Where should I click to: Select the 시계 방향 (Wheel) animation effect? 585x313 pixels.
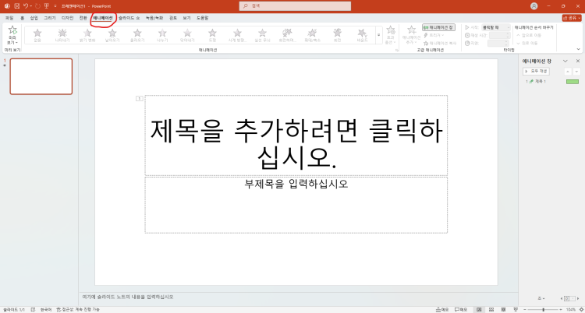pos(237,35)
